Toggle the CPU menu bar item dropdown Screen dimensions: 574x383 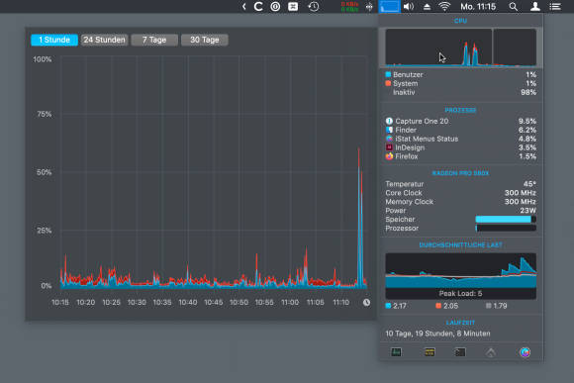[x=389, y=7]
